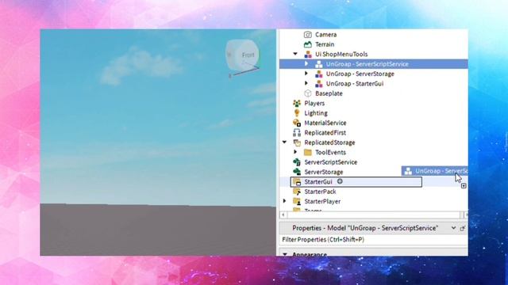Click the Filter Properties search field
Image resolution: width=508 pixels, height=285 pixels.
(x=374, y=240)
